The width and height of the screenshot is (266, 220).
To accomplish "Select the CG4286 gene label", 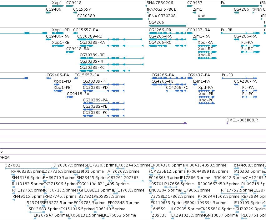I will tap(241, 9).
